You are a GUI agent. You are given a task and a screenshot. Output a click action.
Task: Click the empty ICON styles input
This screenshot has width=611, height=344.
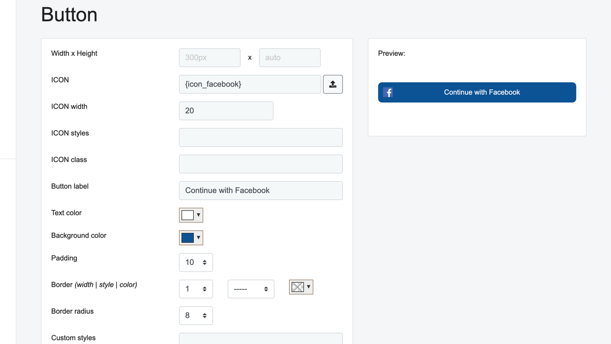(261, 137)
